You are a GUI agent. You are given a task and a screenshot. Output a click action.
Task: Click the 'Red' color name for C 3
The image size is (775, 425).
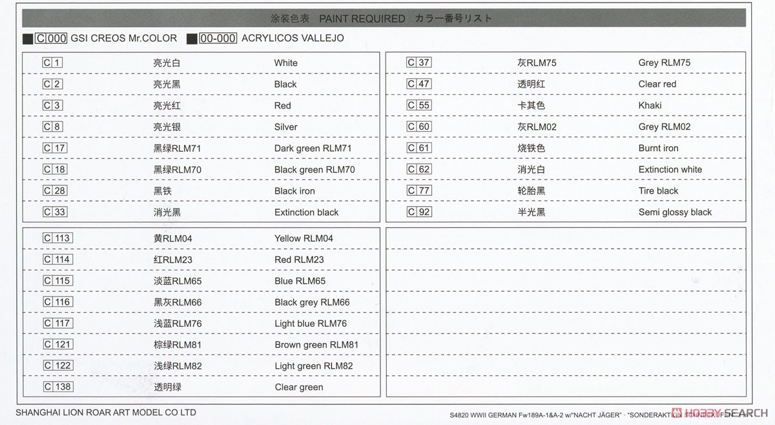pyautogui.click(x=282, y=105)
